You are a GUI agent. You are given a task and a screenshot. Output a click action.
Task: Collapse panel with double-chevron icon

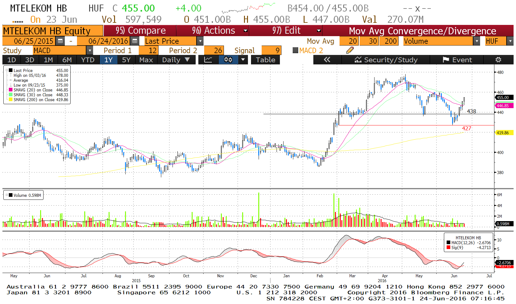327,60
